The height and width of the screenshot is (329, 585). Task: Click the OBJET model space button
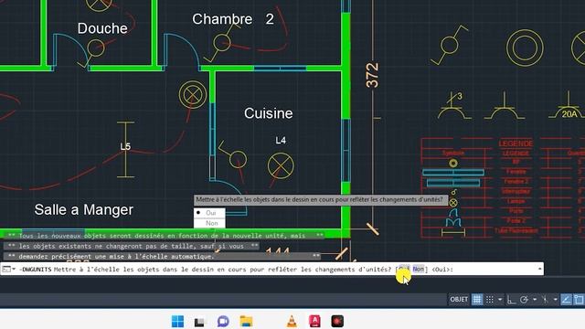[x=459, y=299]
